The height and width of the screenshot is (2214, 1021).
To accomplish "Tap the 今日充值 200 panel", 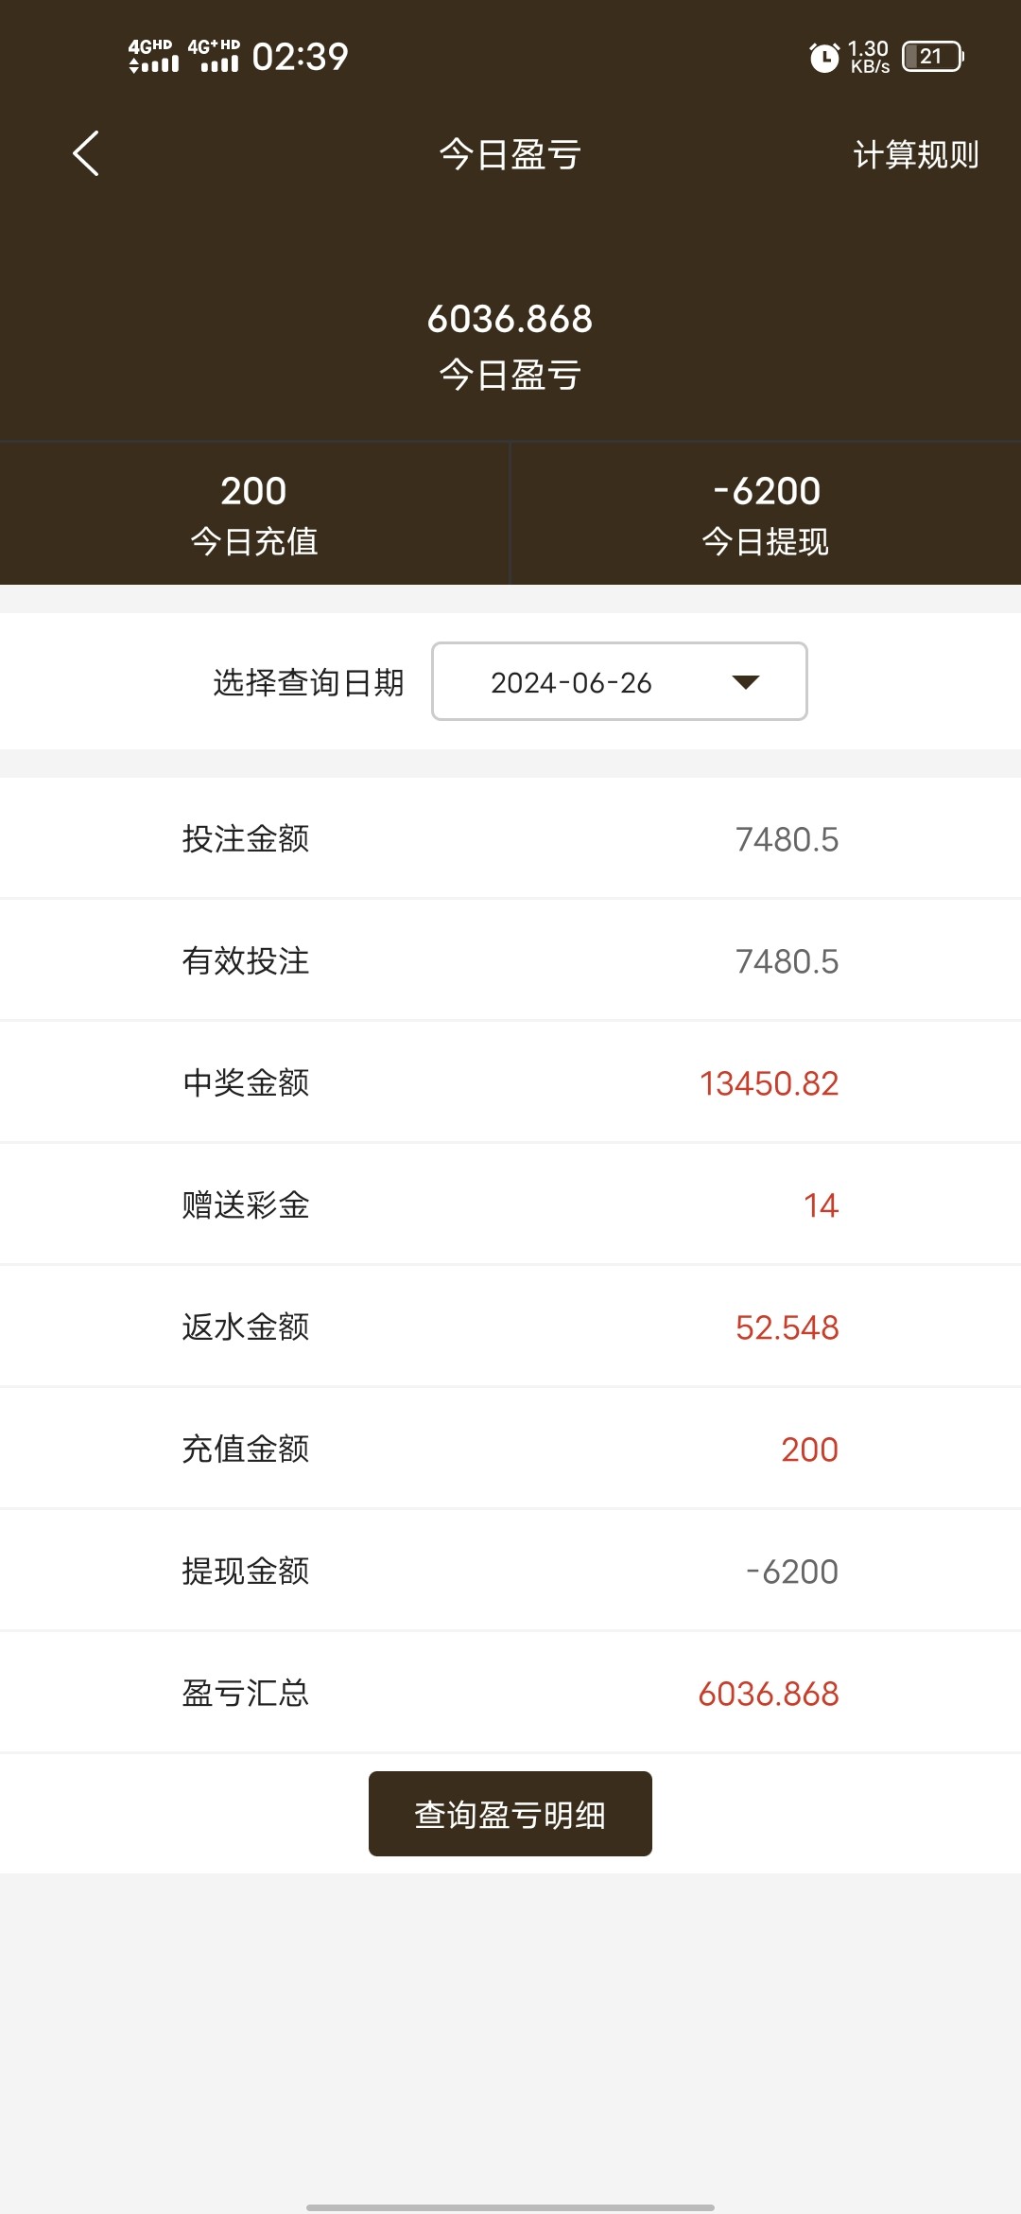I will point(254,514).
